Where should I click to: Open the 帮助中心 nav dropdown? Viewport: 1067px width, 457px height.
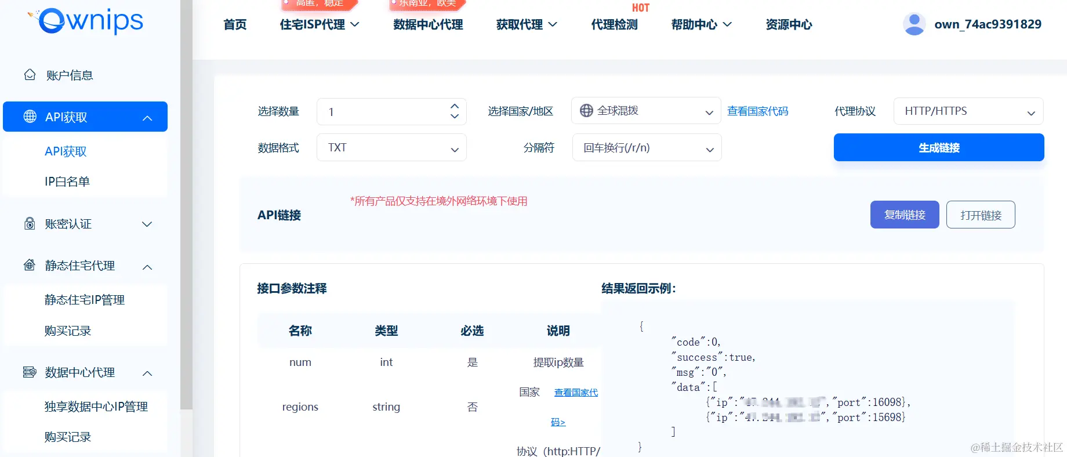tap(702, 24)
